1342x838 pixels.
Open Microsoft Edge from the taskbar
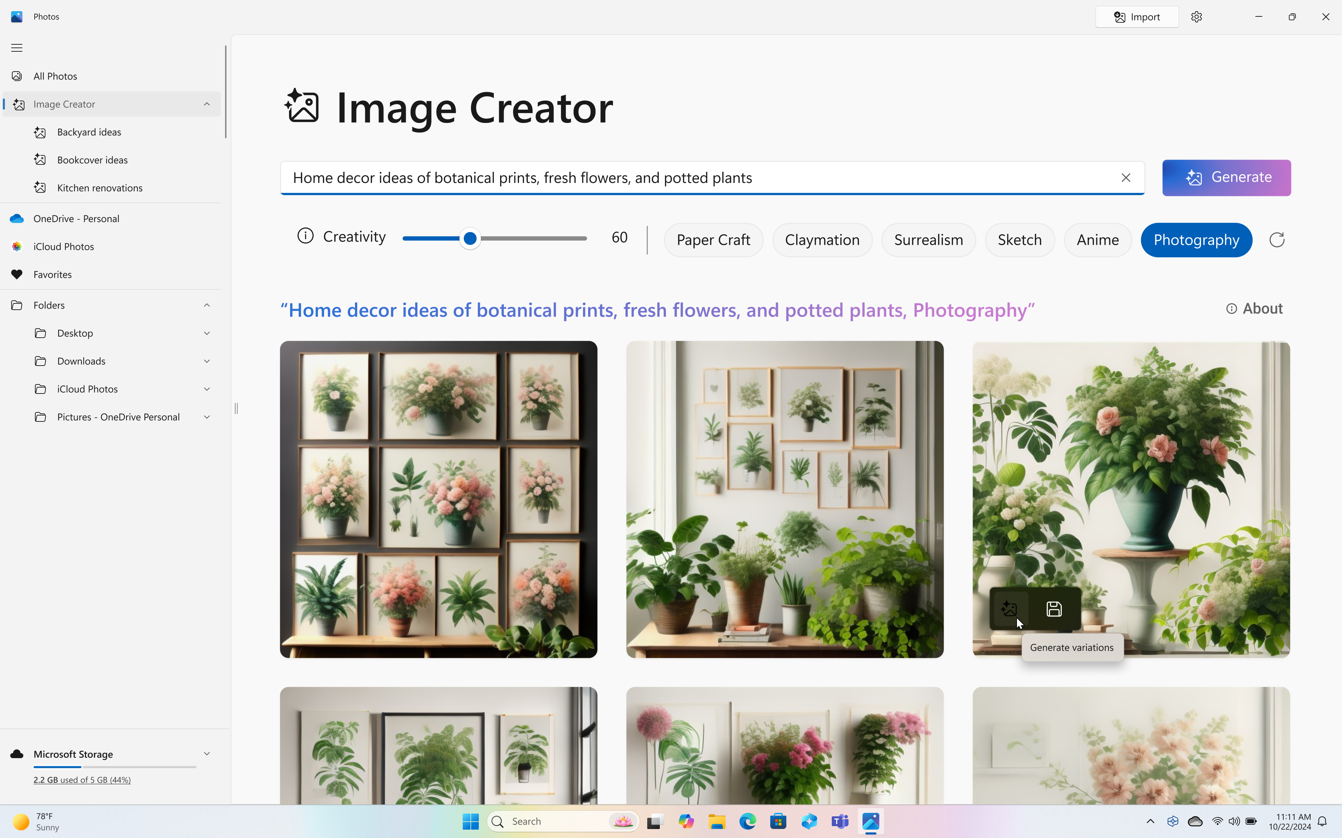[747, 821]
